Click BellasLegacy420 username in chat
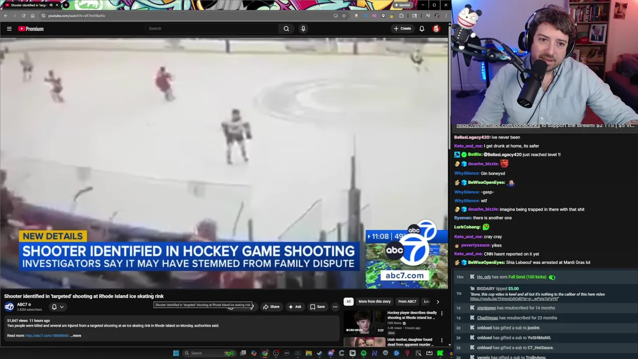This screenshot has height=359, width=638. point(472,137)
